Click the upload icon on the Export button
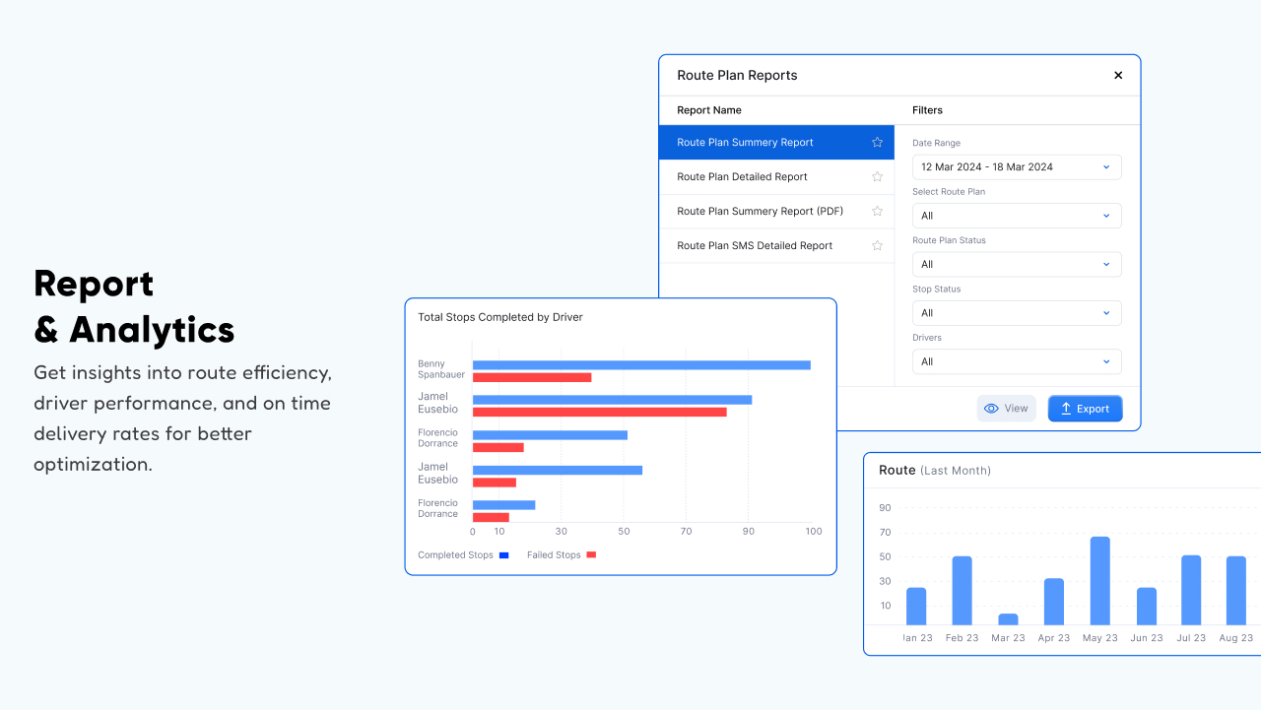 tap(1068, 408)
